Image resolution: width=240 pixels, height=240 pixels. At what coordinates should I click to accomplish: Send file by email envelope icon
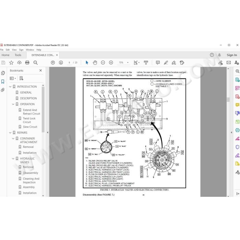[229, 63]
